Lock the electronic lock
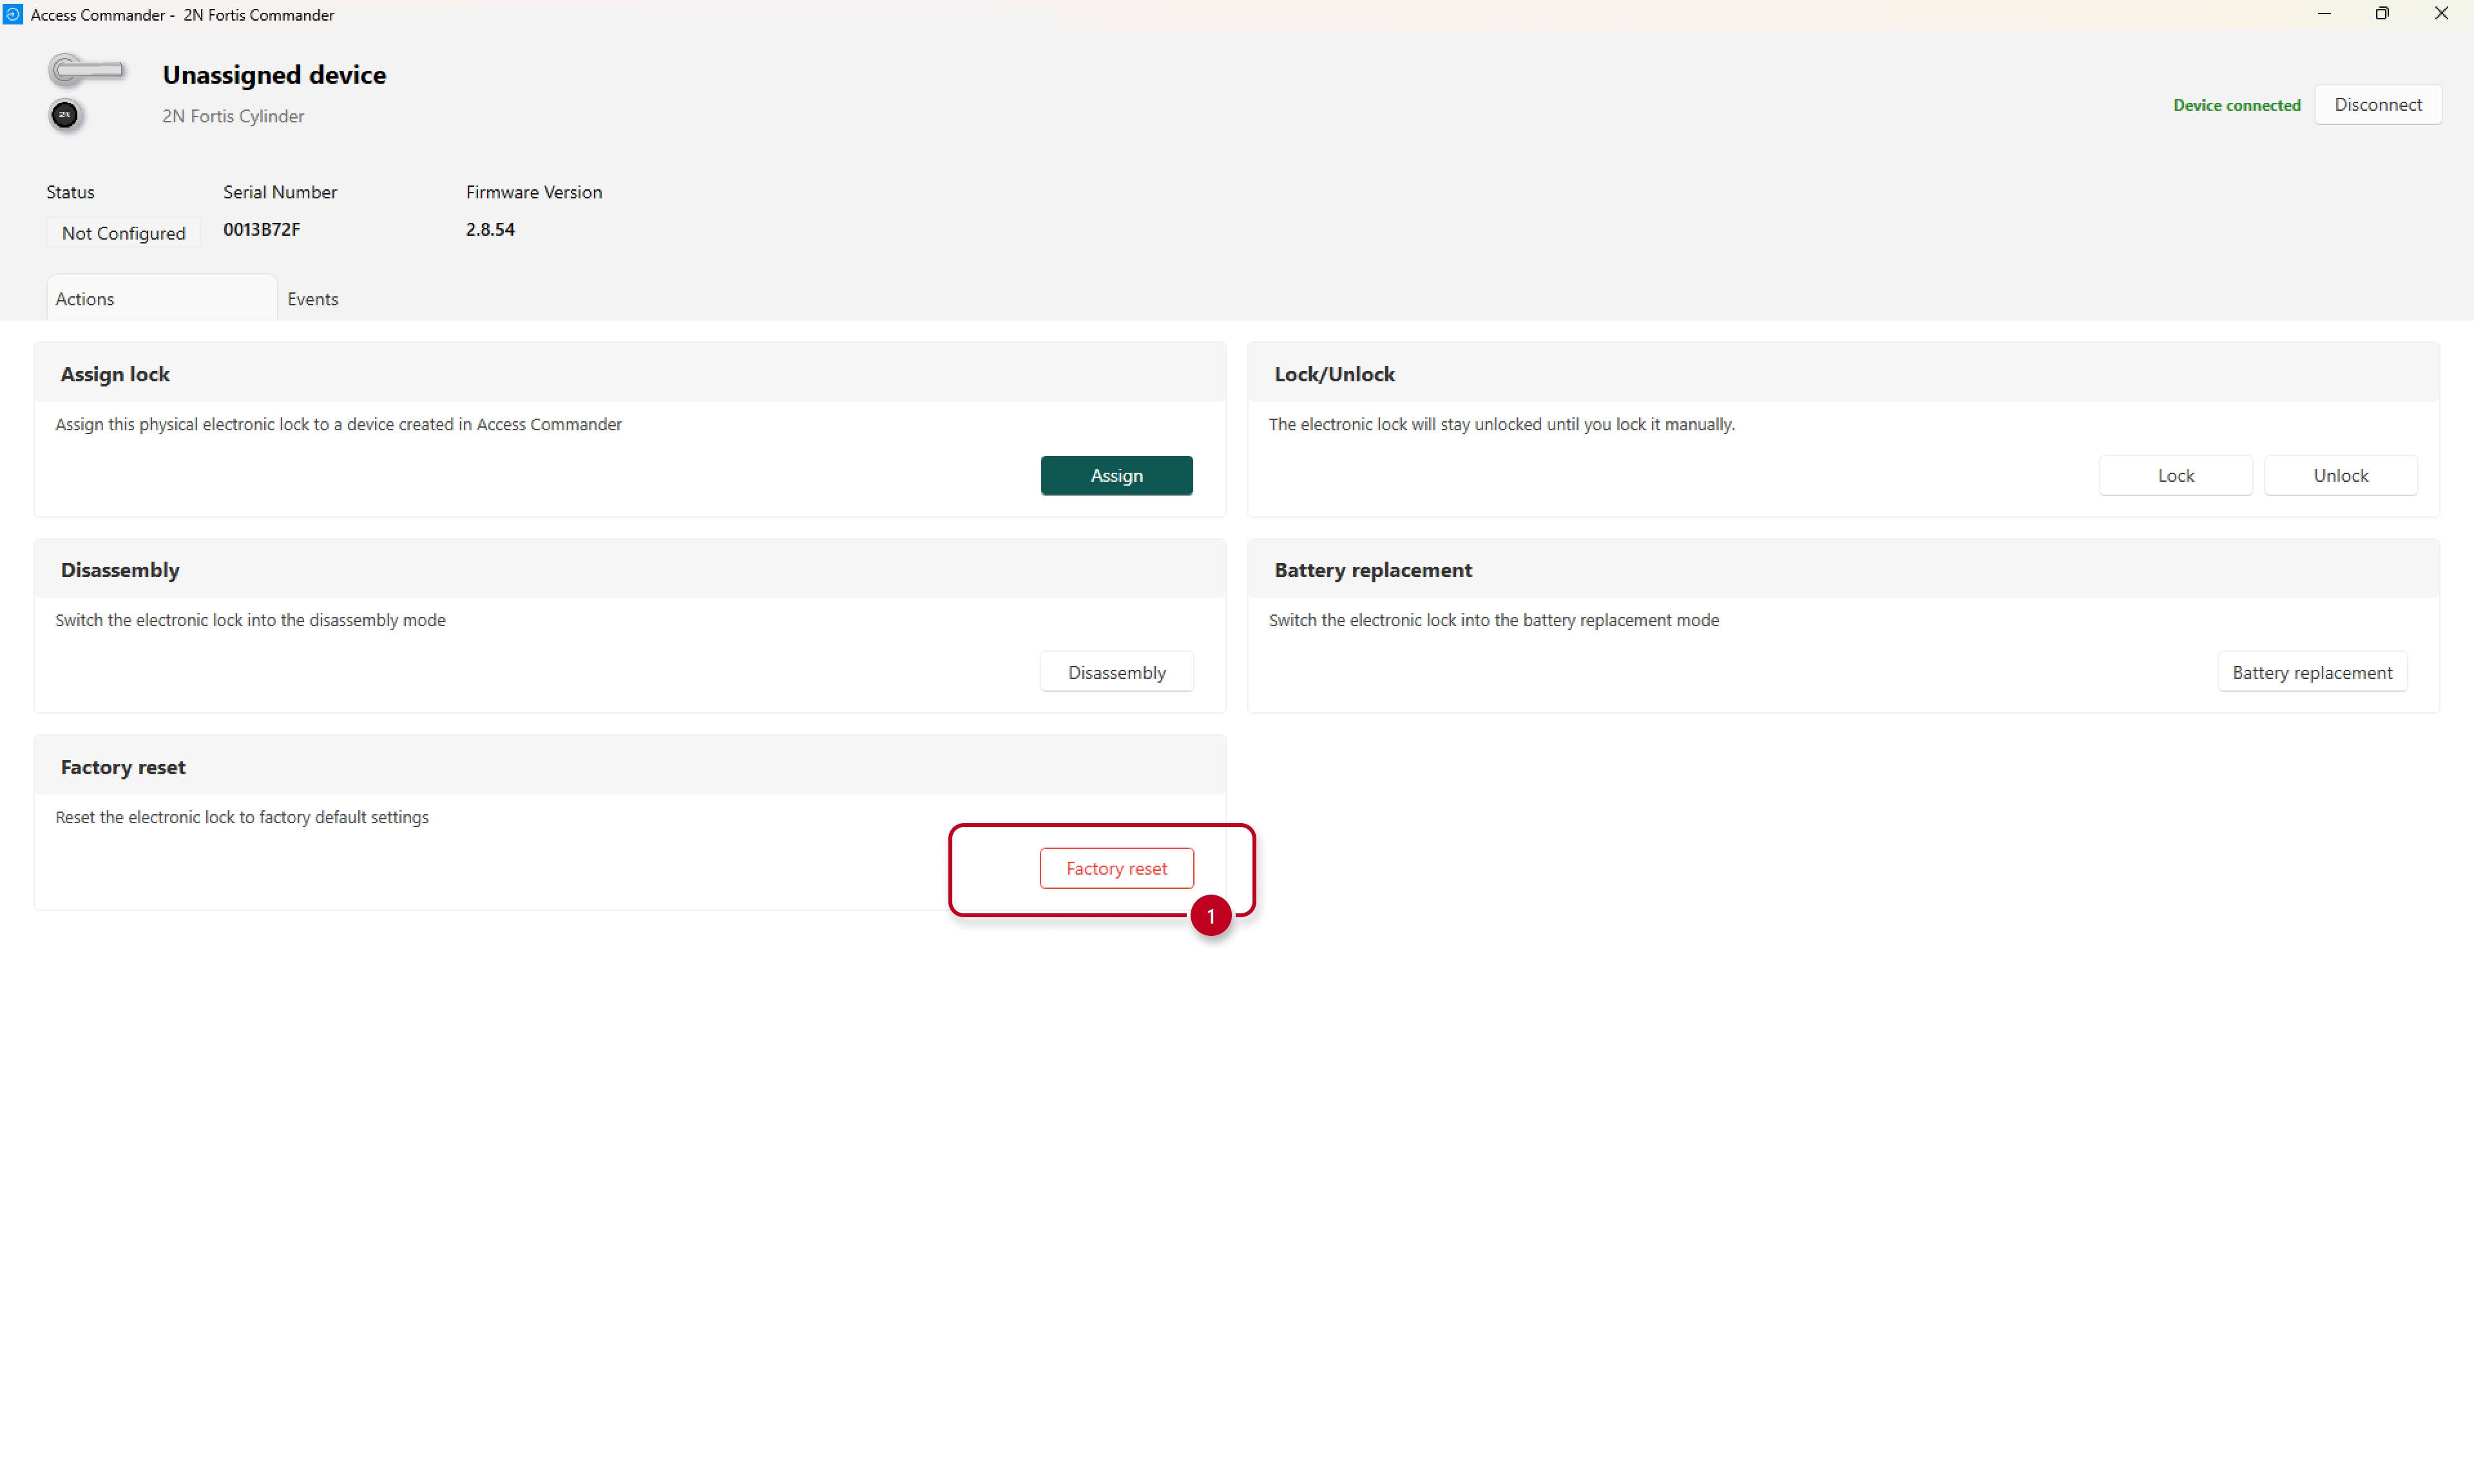Screen dimensions: 2474x1484 click(x=2175, y=476)
